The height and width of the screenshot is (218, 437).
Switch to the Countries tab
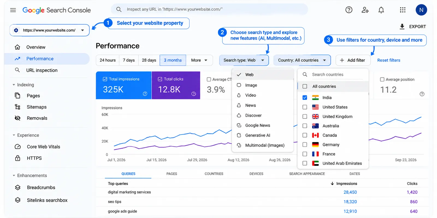(x=214, y=174)
